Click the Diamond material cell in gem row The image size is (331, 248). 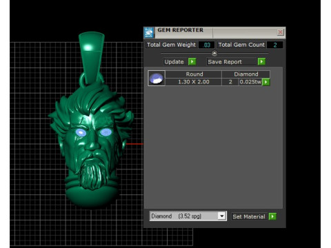[246, 74]
